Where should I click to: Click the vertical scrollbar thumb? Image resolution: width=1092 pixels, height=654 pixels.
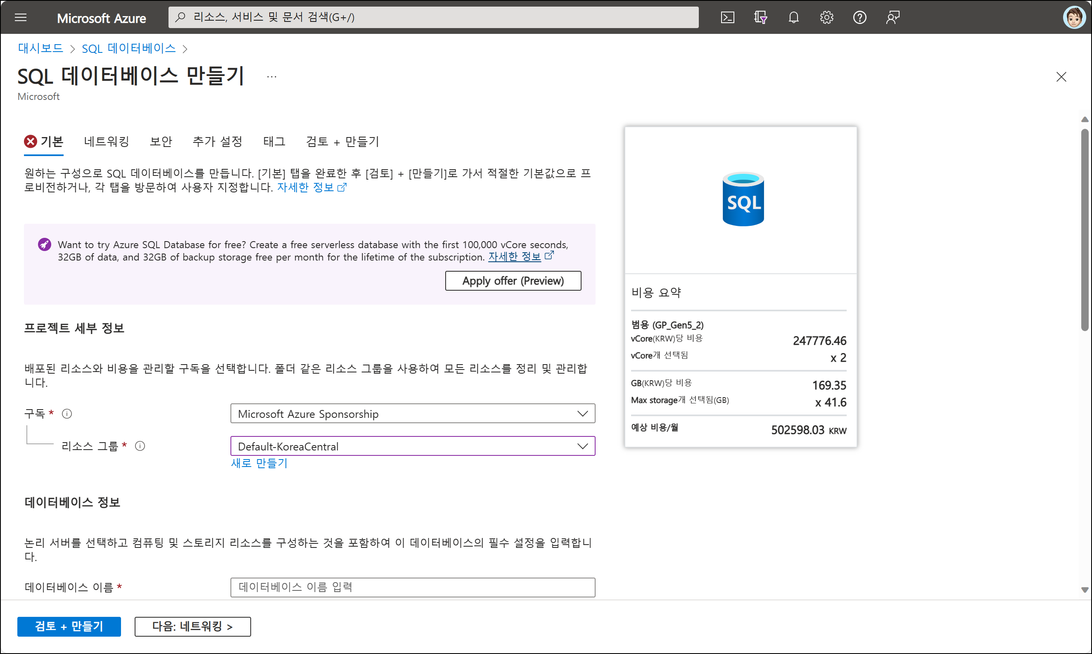[x=1085, y=229]
